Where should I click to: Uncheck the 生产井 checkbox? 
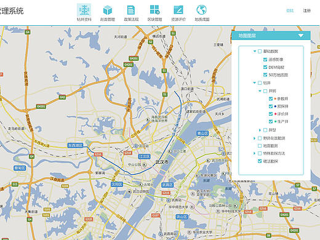pos(271,121)
